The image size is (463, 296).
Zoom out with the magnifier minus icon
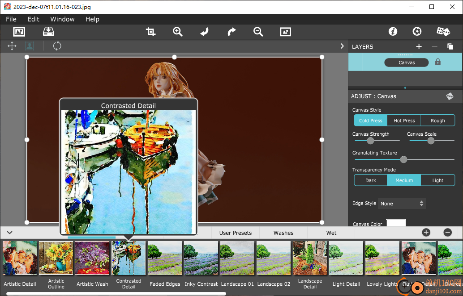click(258, 32)
